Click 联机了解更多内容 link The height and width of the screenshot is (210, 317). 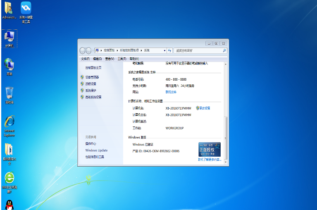coord(210,160)
